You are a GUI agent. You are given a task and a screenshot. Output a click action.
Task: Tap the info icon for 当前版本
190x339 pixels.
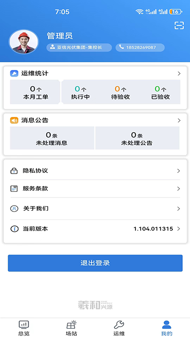[x=14, y=229]
